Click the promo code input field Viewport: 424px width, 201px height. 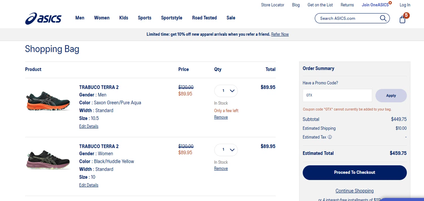(x=337, y=96)
